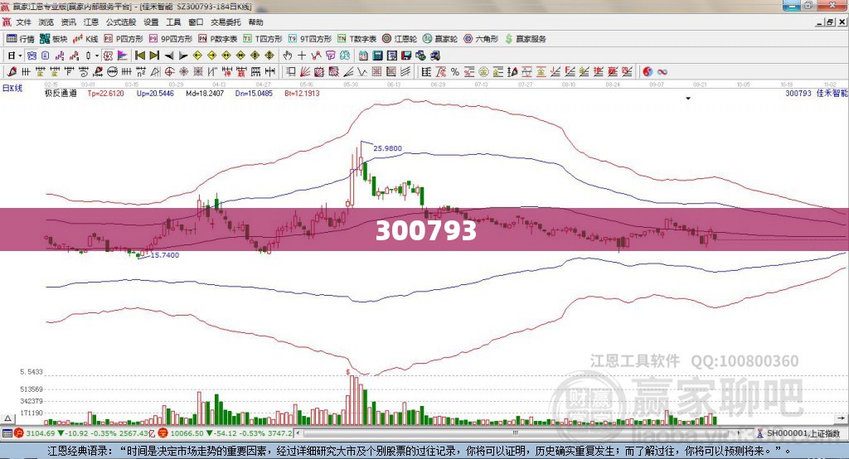The image size is (849, 459).
Task: Open 赢家服务 with dollar icon
Action: (525, 39)
